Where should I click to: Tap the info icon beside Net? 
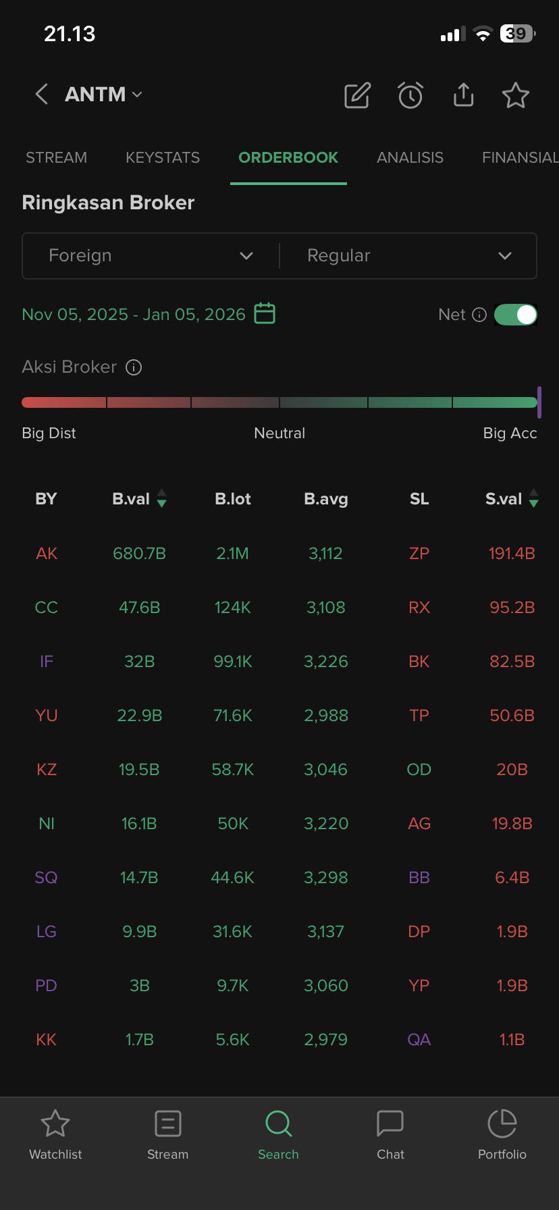479,315
